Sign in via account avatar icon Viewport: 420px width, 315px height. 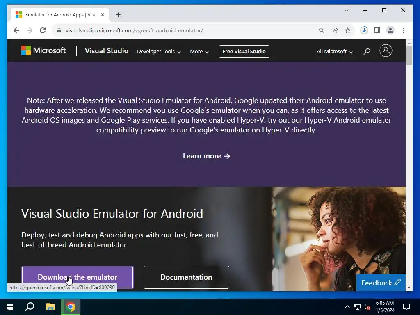[386, 50]
